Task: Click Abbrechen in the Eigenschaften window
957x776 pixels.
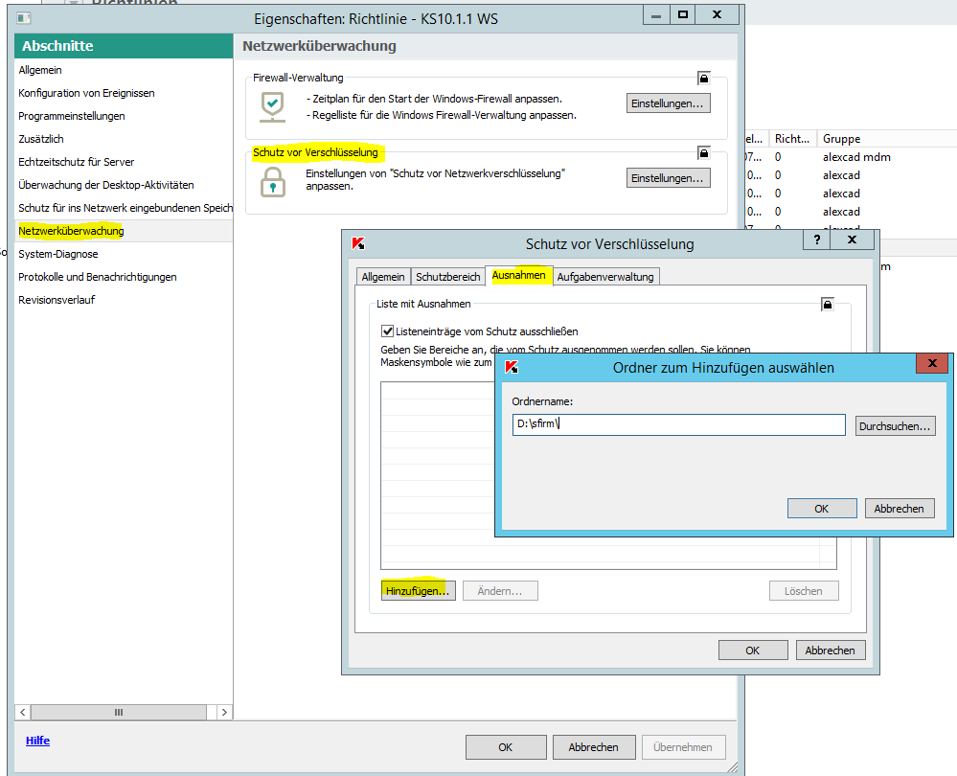Action: [593, 747]
